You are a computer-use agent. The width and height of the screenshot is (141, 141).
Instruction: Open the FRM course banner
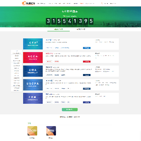coord(33,98)
